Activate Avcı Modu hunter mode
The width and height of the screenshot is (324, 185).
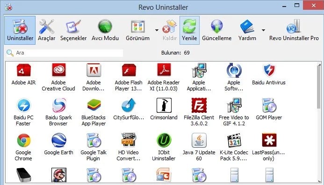point(105,30)
